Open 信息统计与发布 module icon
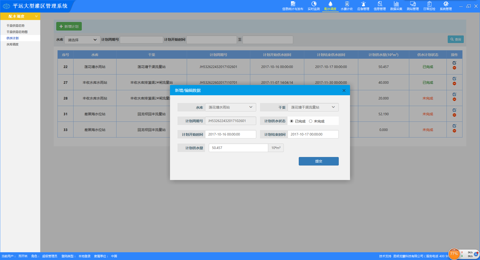This screenshot has width=480, height=260. (x=293, y=4)
